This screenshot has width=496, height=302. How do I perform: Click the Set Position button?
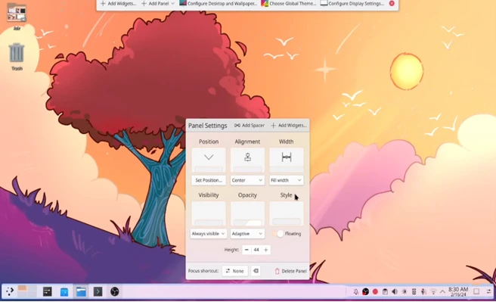click(209, 180)
